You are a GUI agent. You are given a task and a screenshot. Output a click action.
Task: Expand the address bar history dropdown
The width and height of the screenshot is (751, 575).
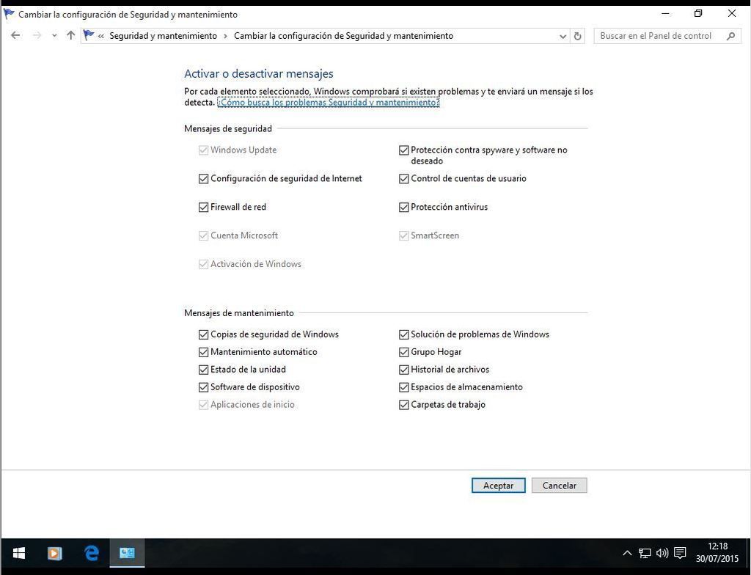[563, 36]
